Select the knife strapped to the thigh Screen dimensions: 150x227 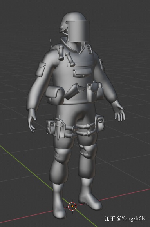[59, 129]
